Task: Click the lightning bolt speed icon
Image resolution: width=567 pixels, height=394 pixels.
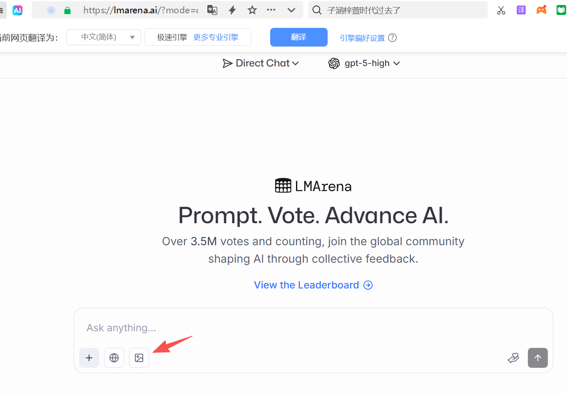Action: (x=232, y=10)
